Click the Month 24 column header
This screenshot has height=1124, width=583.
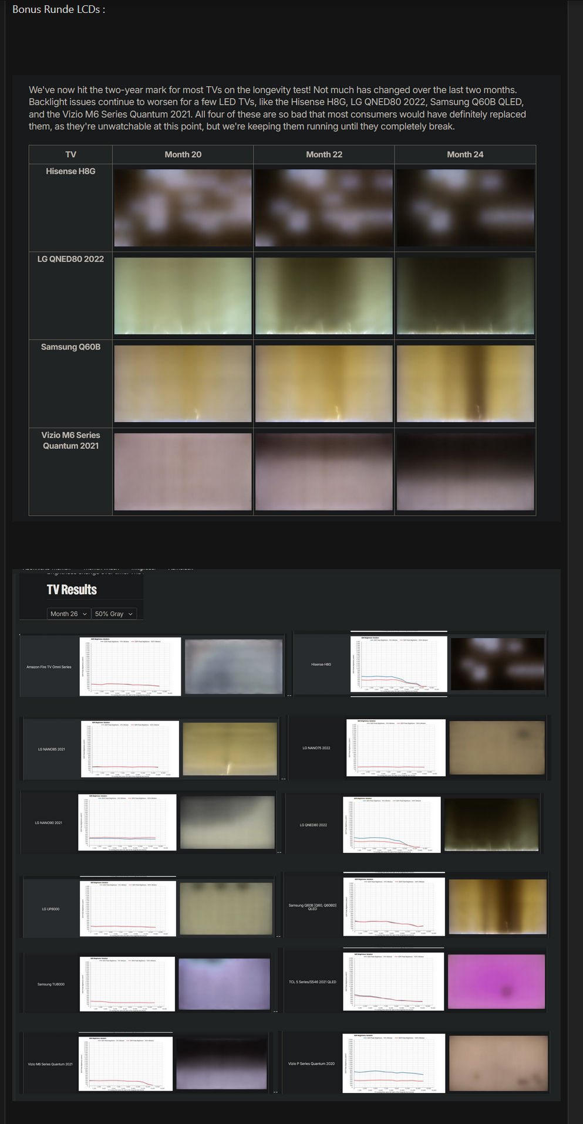(x=465, y=154)
